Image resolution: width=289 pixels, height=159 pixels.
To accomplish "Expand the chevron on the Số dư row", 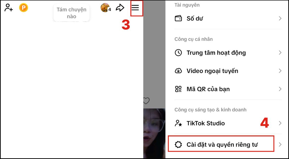I will point(280,18).
